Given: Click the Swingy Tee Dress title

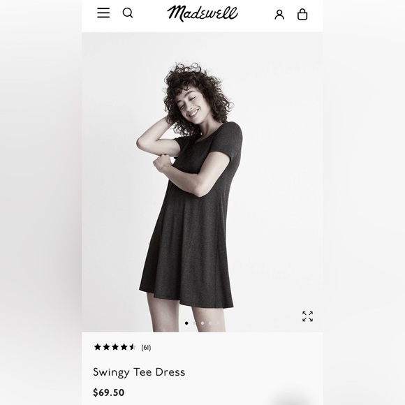Looking at the screenshot, I should 139,372.
